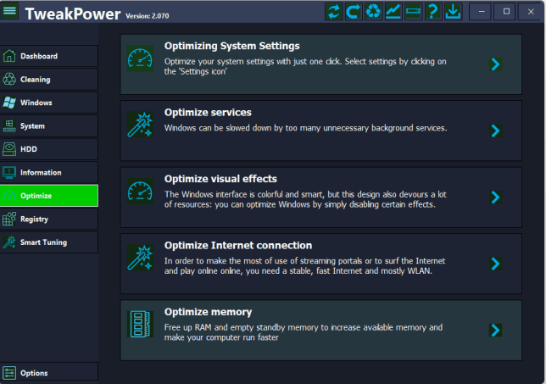The width and height of the screenshot is (546, 384).
Task: Open the Cleaning sidebar tab
Action: point(49,80)
